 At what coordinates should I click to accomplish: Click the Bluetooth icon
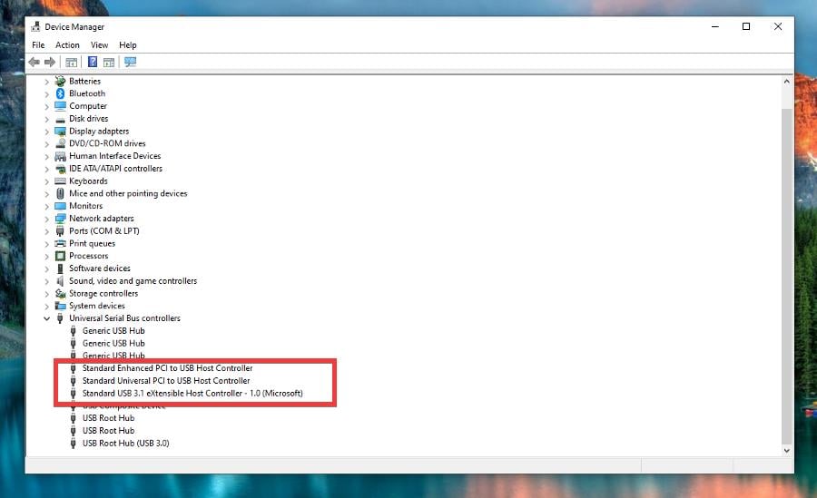pos(60,93)
